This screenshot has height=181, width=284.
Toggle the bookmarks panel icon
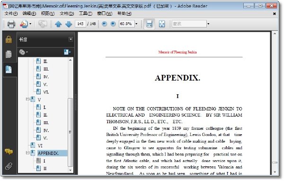click(9, 70)
